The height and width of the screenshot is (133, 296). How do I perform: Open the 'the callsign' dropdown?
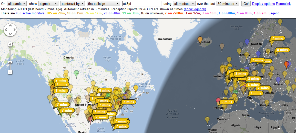104,4
